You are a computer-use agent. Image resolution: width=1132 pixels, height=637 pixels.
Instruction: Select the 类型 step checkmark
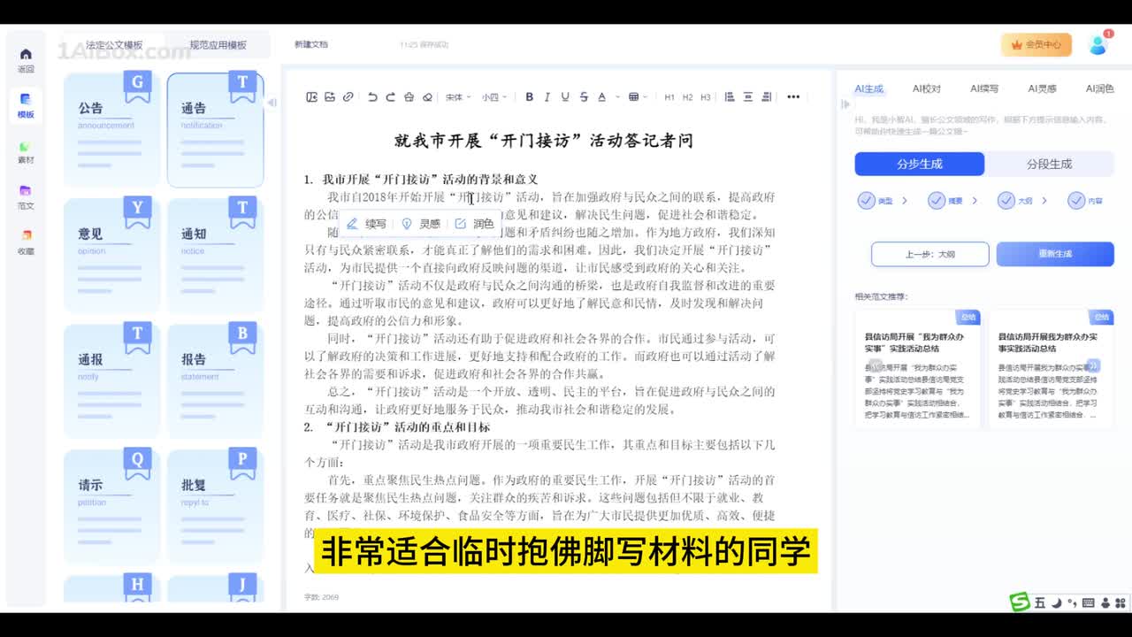(867, 201)
